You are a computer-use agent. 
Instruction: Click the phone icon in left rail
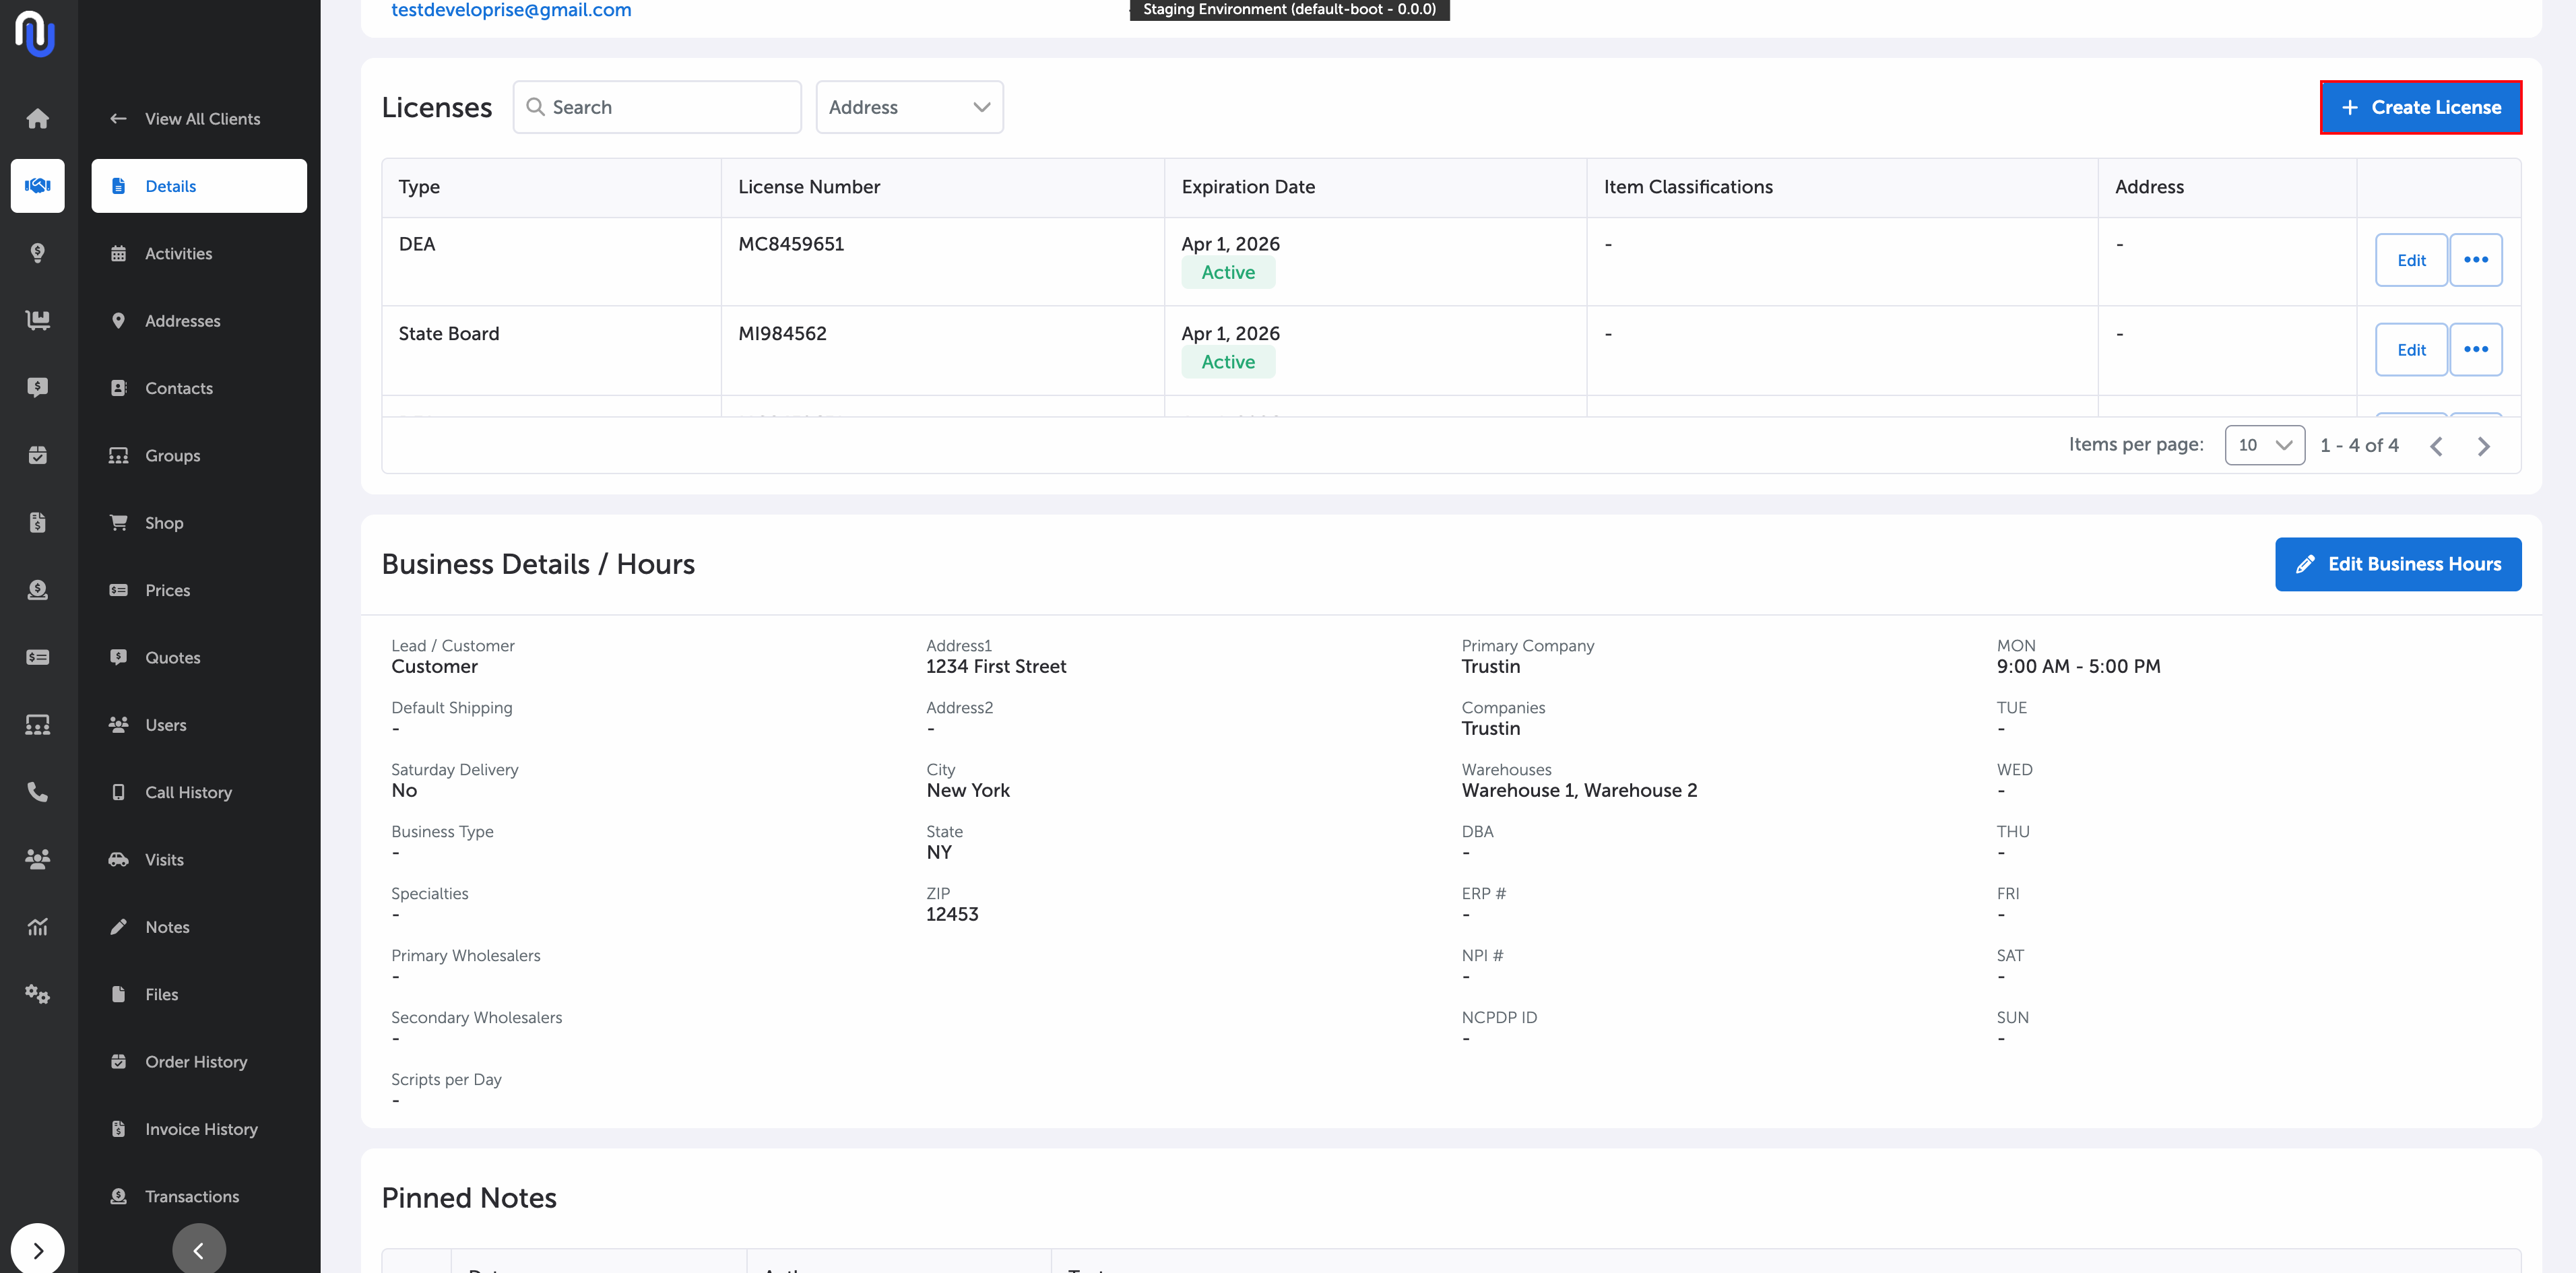click(37, 792)
